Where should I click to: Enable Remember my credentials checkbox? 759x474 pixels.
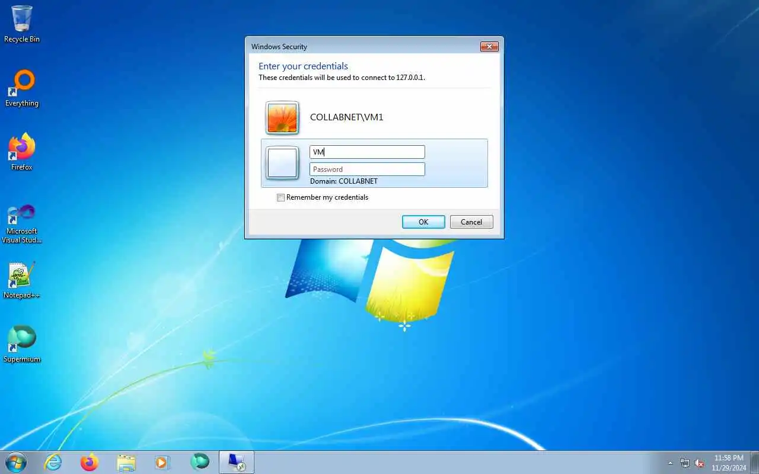click(x=281, y=198)
